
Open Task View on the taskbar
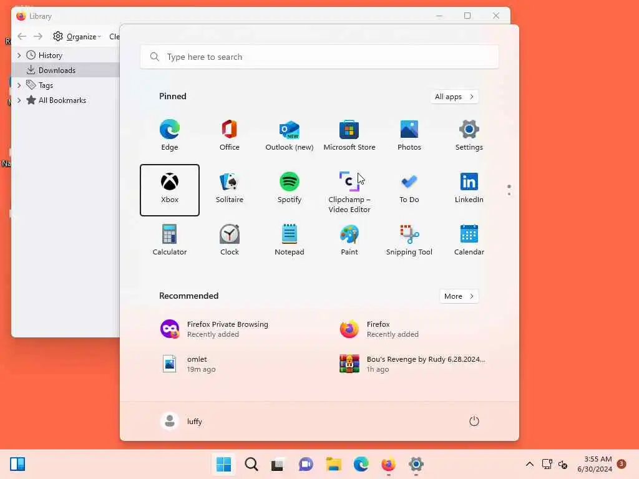click(278, 464)
